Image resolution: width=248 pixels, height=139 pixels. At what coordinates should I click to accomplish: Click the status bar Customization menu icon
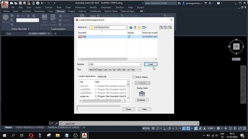click(x=245, y=128)
